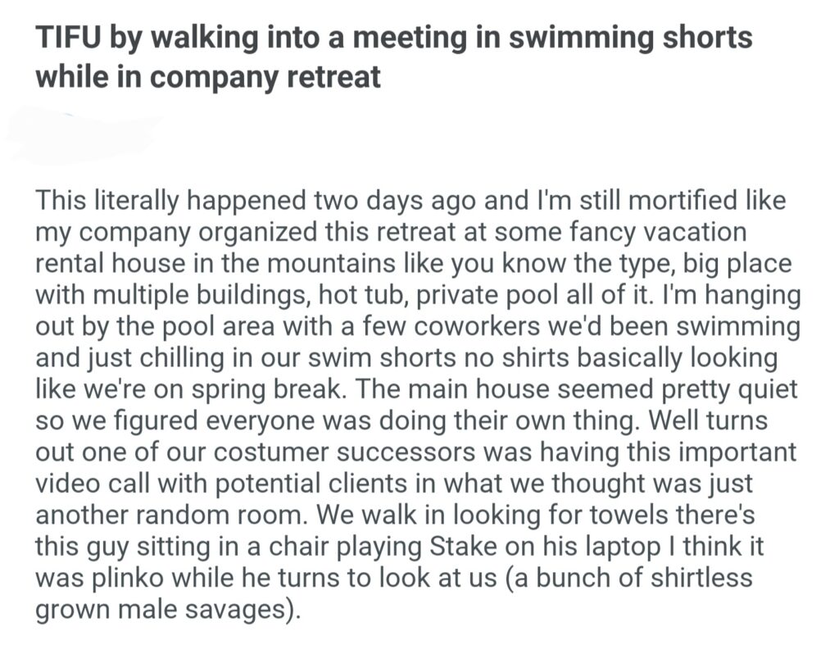The width and height of the screenshot is (839, 645).
Task: Click the phrase "fancy vacation"
Action: point(643,230)
